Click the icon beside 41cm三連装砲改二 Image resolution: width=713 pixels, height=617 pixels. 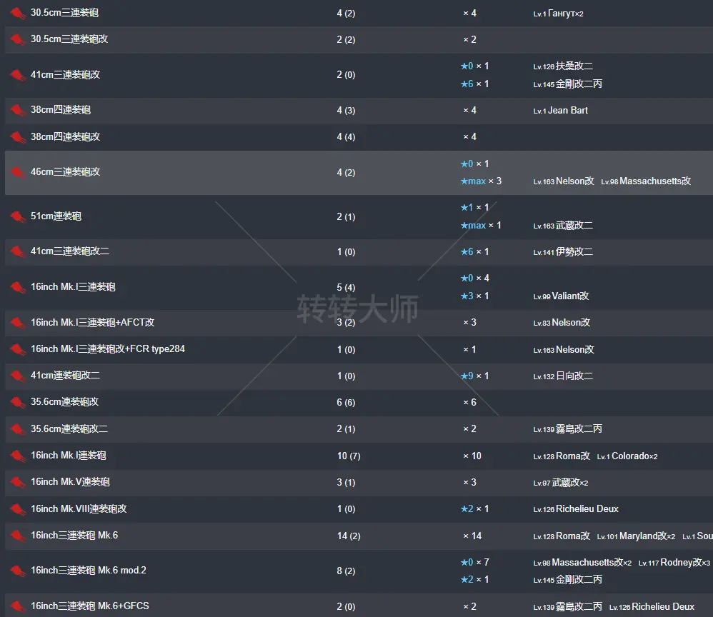18,252
